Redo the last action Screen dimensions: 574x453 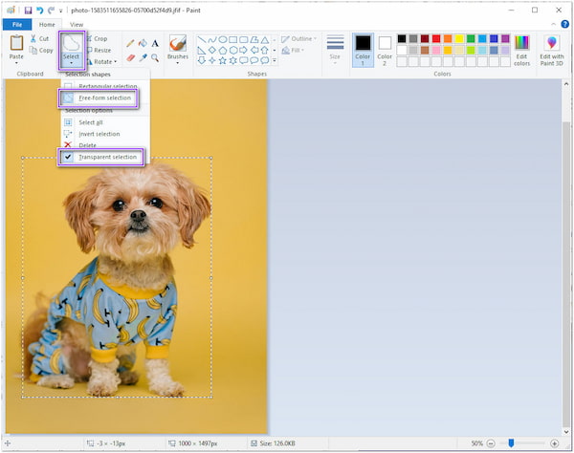51,11
